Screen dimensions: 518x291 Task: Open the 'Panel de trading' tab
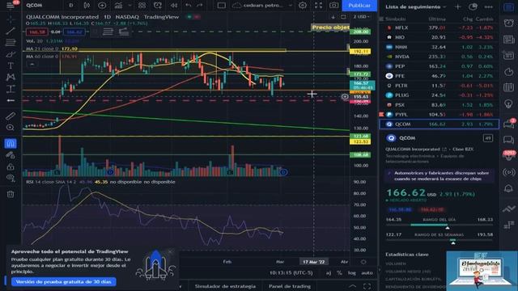point(290,286)
